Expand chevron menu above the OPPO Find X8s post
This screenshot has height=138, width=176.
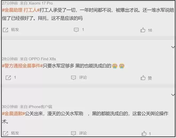(x=173, y=47)
